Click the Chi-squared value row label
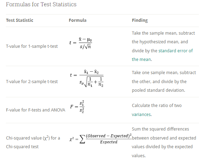 click(x=33, y=142)
